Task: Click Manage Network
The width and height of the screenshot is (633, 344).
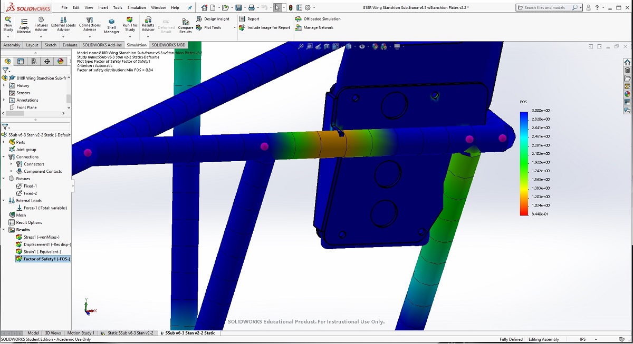Action: [x=314, y=27]
